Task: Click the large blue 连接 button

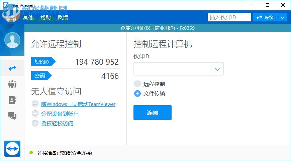Action: click(x=153, y=113)
